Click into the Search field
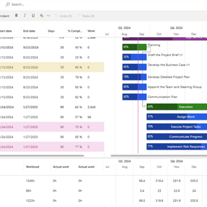The height and width of the screenshot is (207, 207). pos(18,4)
